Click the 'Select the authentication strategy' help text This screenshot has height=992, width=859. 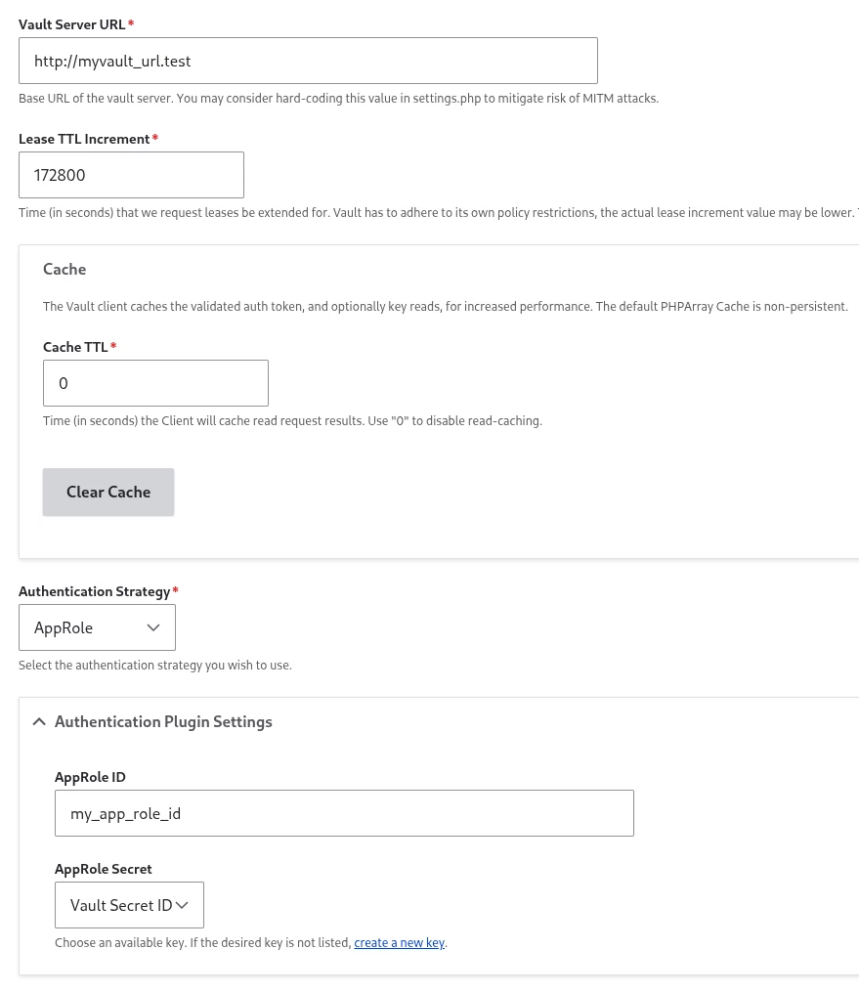155,666
